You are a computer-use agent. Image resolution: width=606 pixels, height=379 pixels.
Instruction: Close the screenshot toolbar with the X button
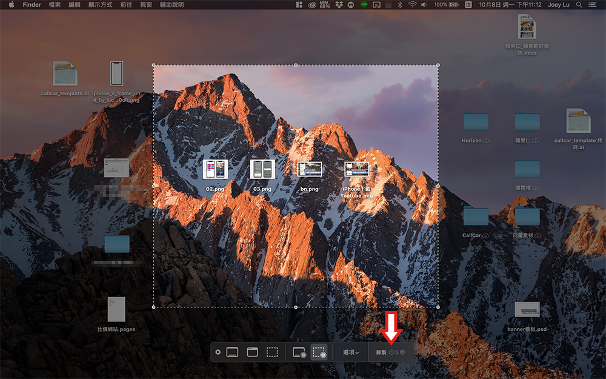click(218, 352)
